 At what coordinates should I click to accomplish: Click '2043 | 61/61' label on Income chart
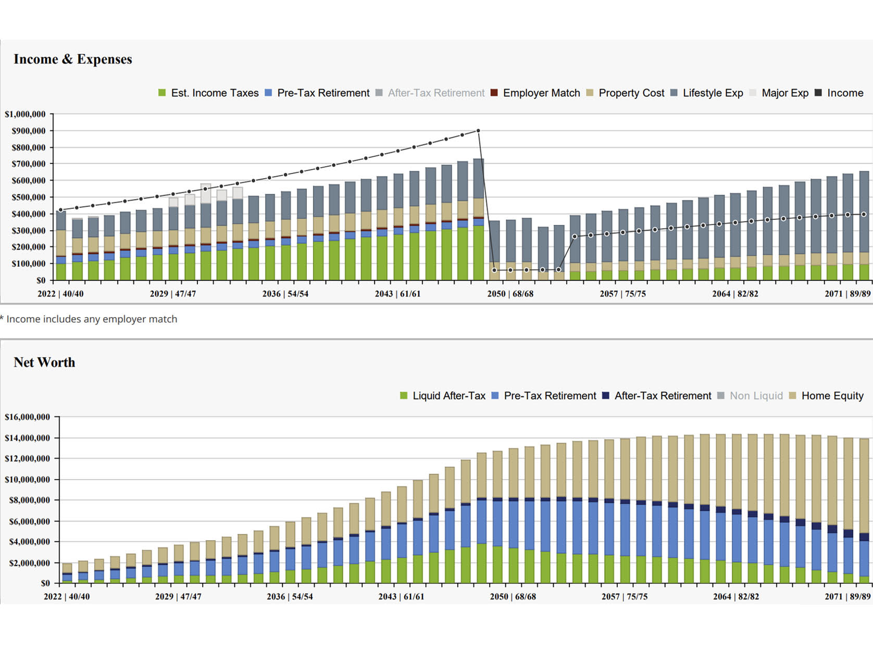tap(398, 294)
